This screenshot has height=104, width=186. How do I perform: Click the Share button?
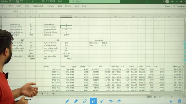pos(166,6)
